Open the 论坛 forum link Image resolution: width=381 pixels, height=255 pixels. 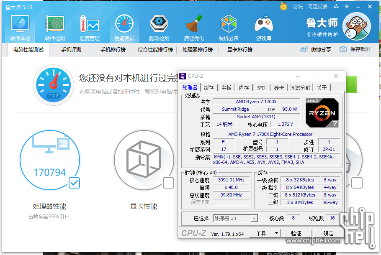298,7
